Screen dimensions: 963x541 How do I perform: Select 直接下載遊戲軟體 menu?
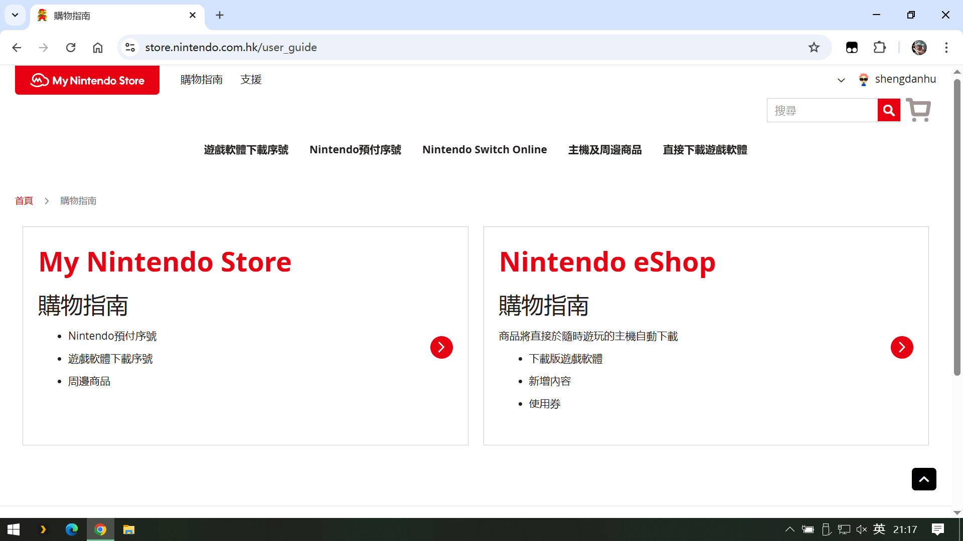tap(705, 150)
